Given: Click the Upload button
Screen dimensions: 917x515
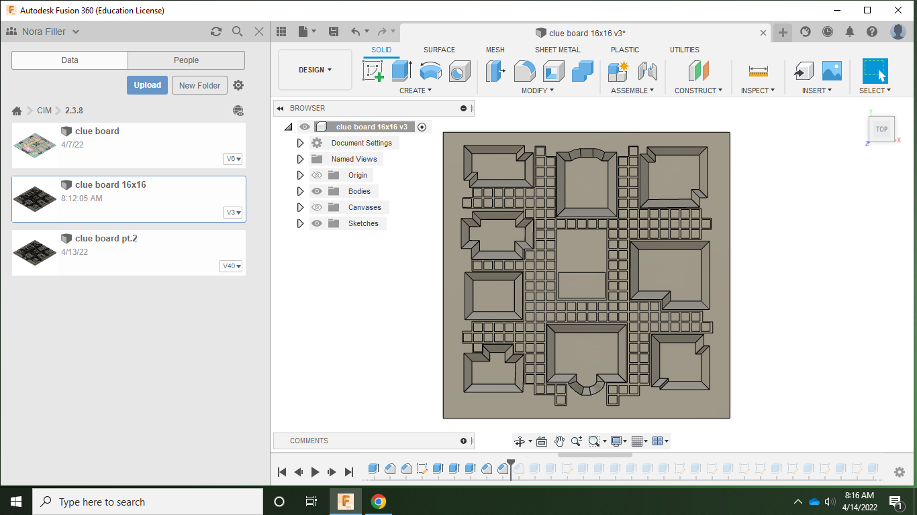Looking at the screenshot, I should 147,85.
